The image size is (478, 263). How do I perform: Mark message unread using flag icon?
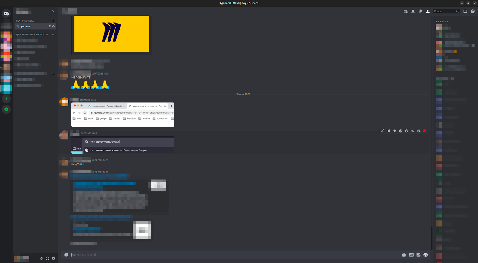(389, 131)
